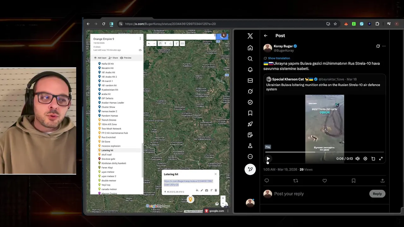Open X search with magnifier icon
The height and width of the screenshot is (227, 404).
pyautogui.click(x=250, y=59)
